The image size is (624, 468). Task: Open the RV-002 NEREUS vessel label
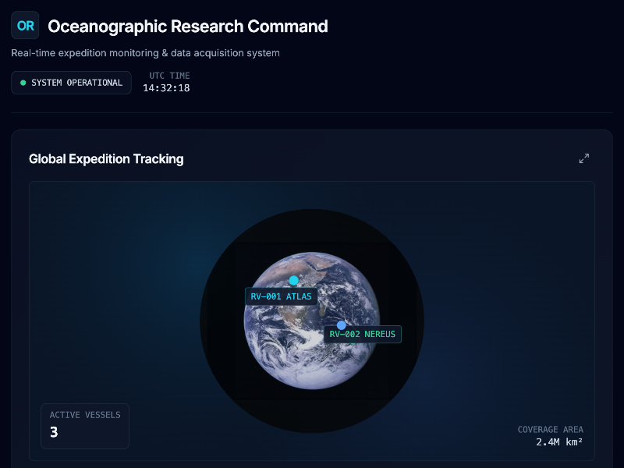coord(363,335)
